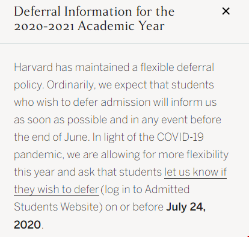This screenshot has height=237, width=249.
Task: Follow the "they wish to defer" link text
Action: [x=57, y=189]
